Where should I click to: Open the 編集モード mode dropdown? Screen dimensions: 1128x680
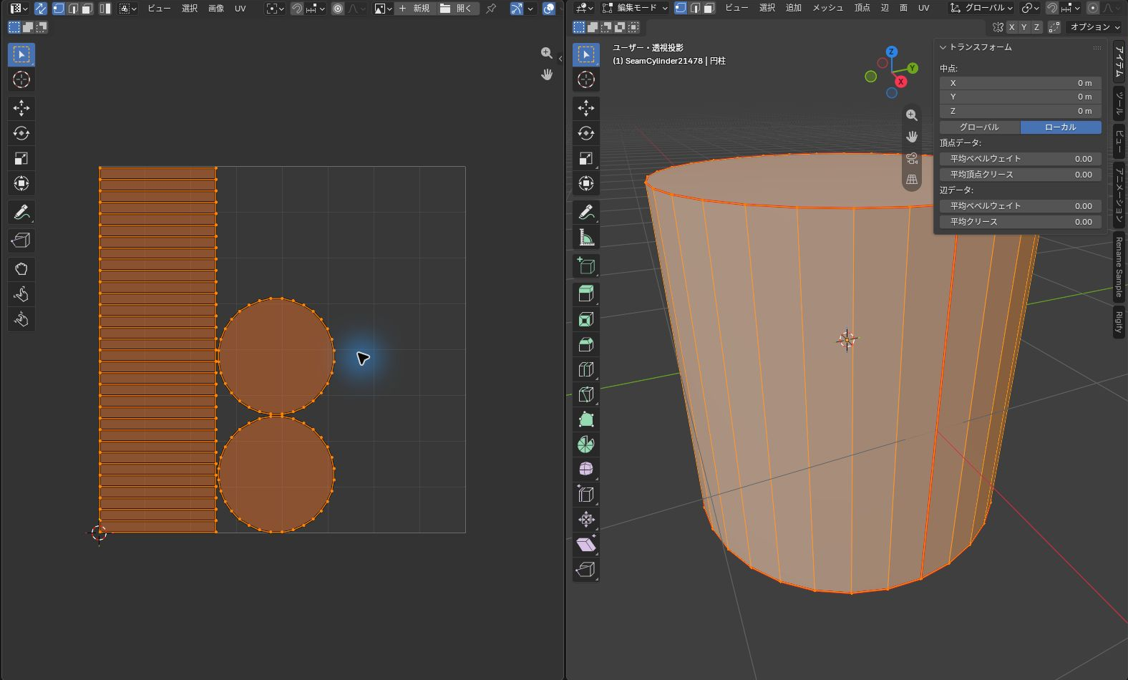(x=636, y=8)
